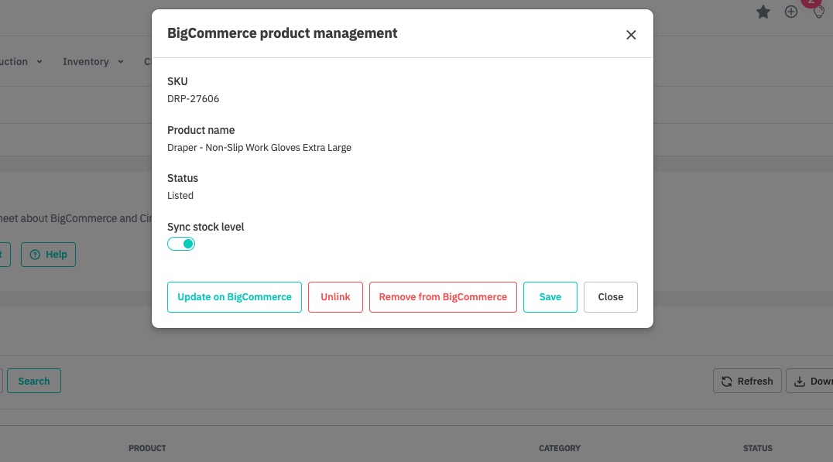
Task: Click Update on BigCommerce button
Action: (x=234, y=297)
